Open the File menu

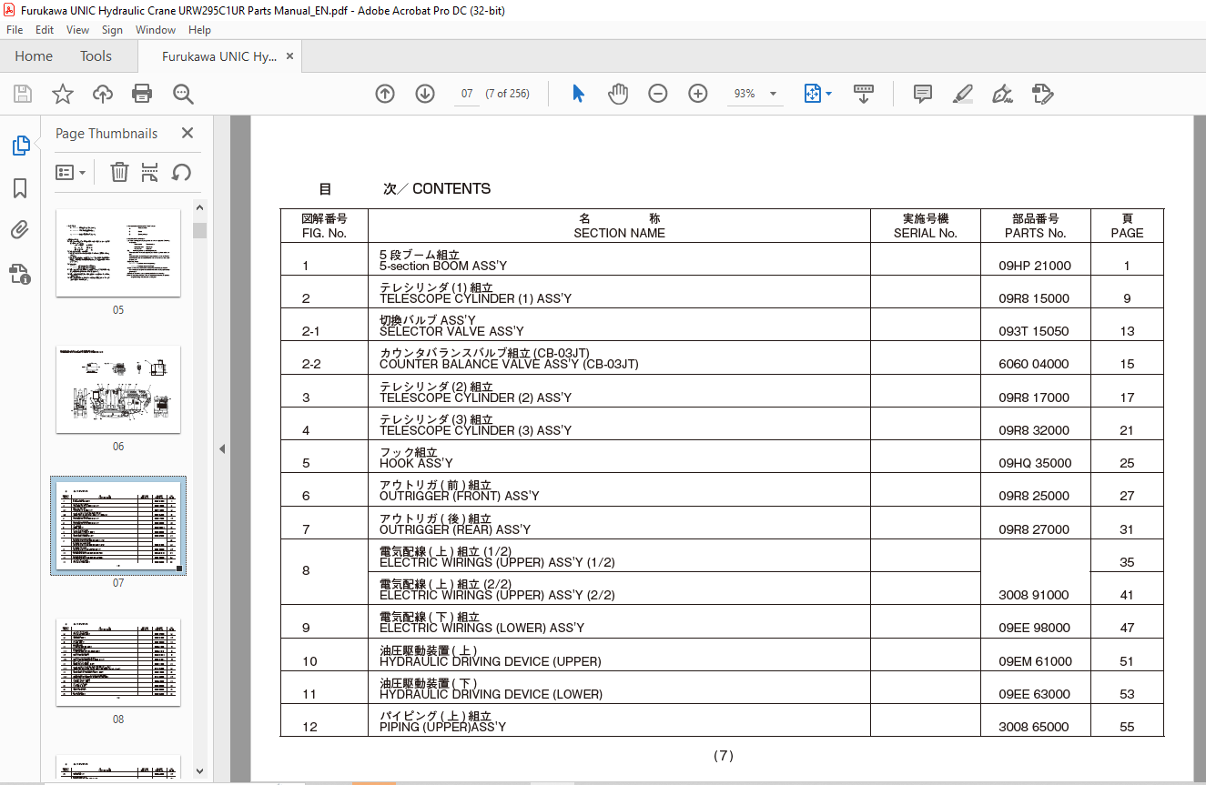point(15,30)
